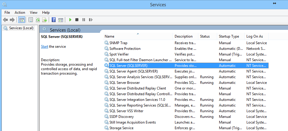Sort by the Startup Type column header
The height and width of the screenshot is (131, 288).
[x=231, y=36]
